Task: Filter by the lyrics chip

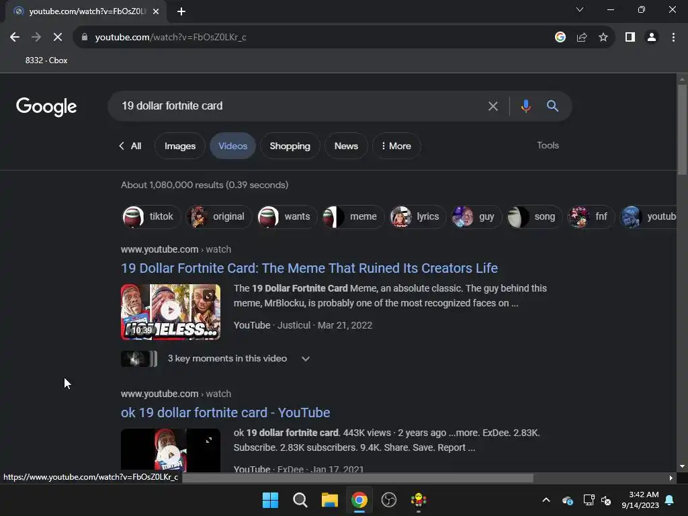Action: click(418, 217)
